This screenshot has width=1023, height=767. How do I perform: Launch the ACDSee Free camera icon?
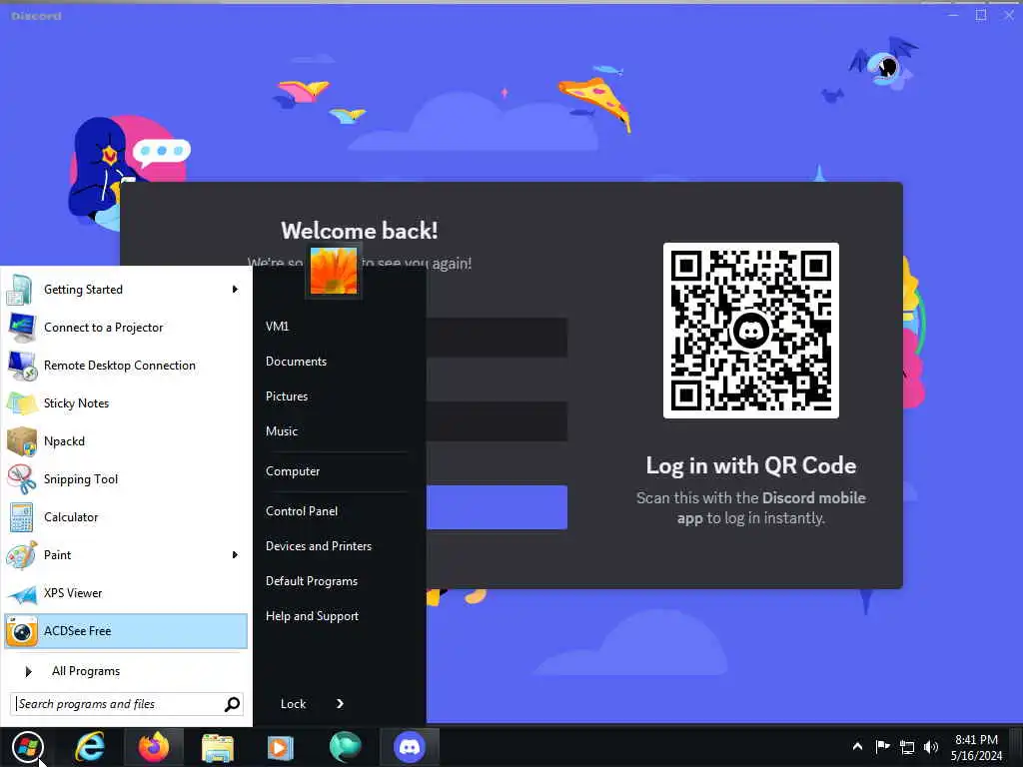coord(22,631)
